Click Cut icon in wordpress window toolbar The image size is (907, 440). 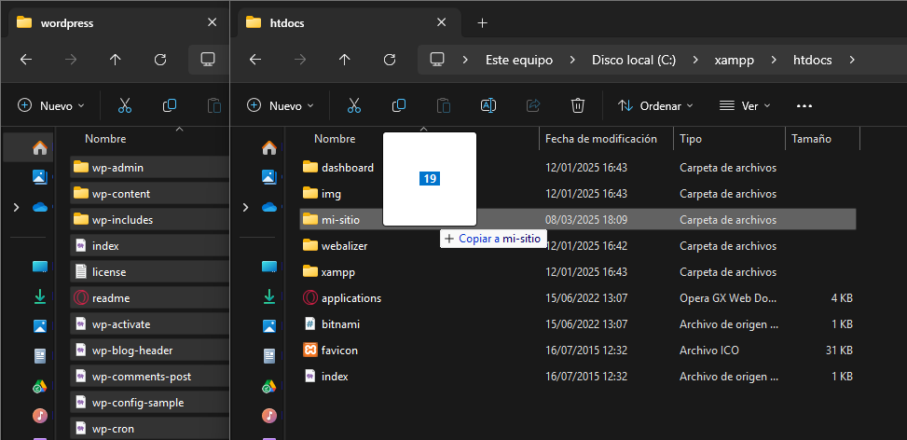(125, 105)
